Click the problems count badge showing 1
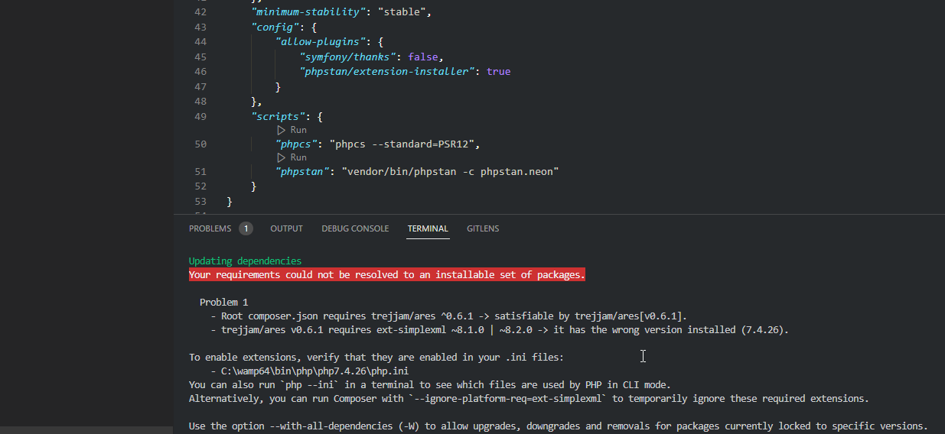945x434 pixels. coord(246,228)
